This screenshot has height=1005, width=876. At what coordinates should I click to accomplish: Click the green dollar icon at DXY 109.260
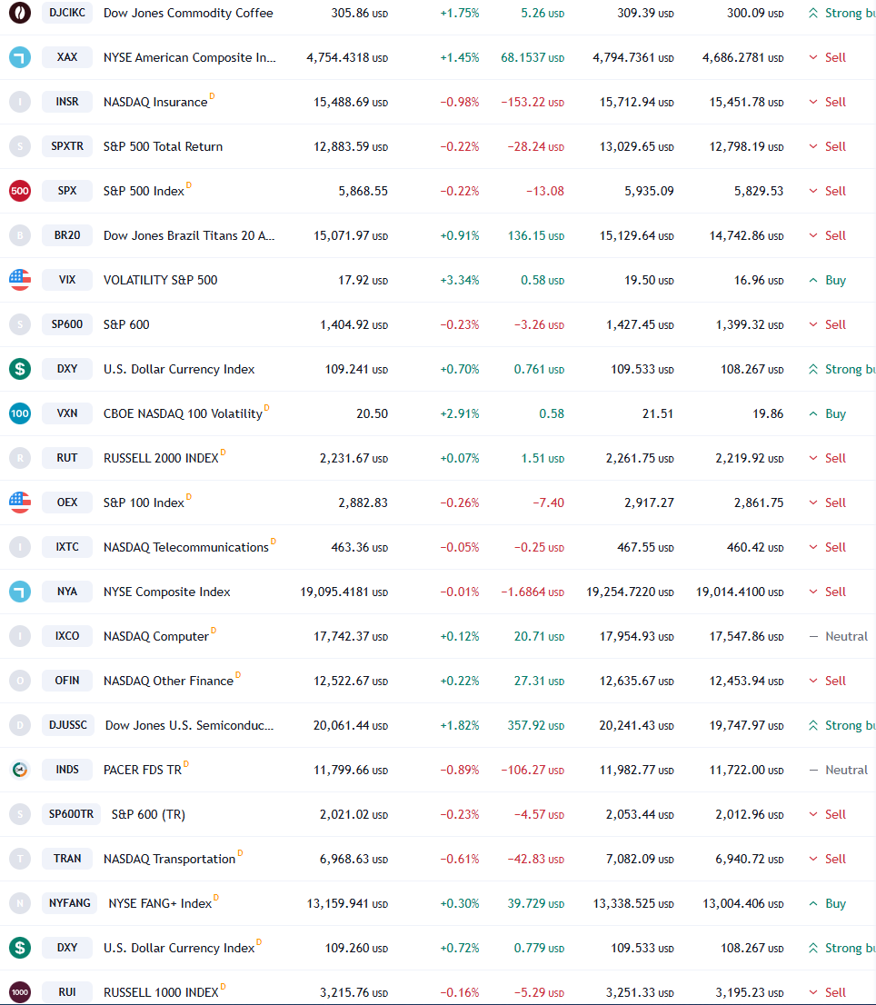point(20,948)
